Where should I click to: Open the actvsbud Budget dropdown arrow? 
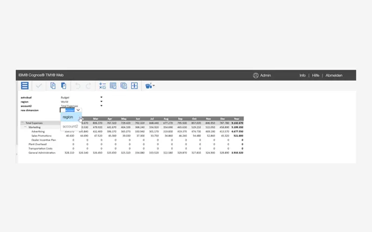click(x=101, y=98)
